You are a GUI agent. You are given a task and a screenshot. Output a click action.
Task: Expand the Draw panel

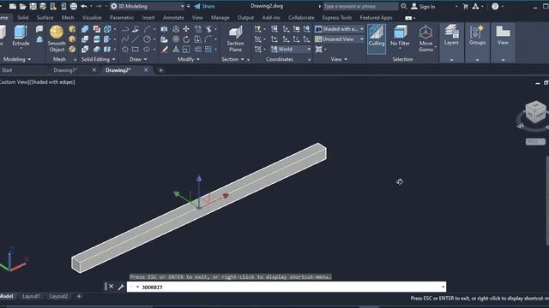(x=138, y=59)
